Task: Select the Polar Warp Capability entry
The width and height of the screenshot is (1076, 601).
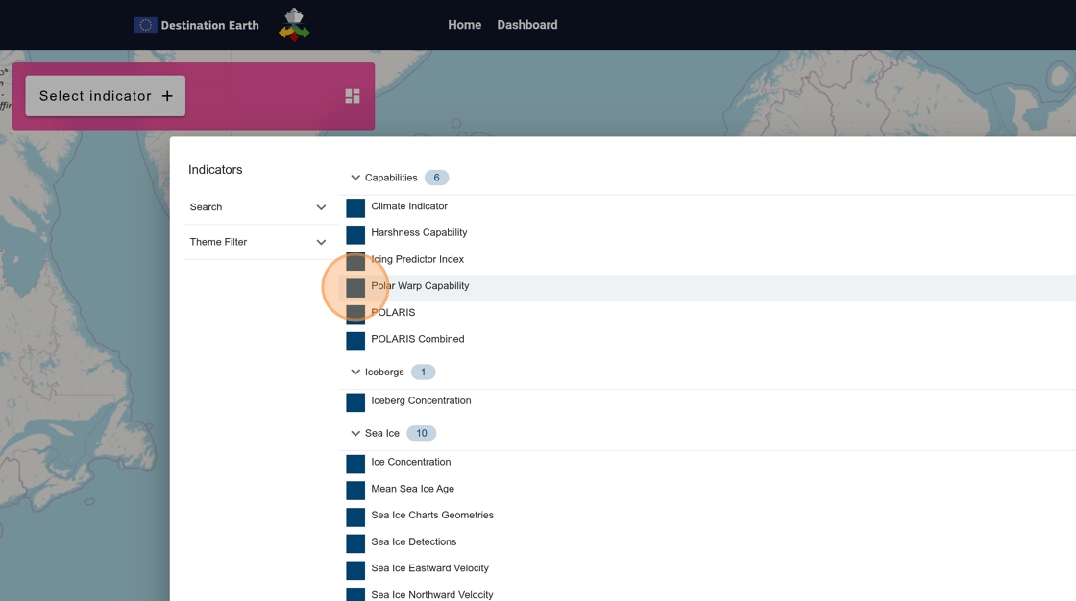Action: (x=420, y=286)
